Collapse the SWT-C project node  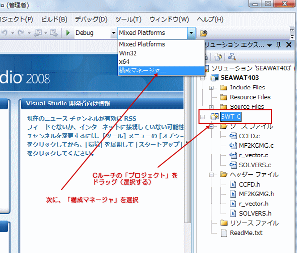tap(202, 117)
